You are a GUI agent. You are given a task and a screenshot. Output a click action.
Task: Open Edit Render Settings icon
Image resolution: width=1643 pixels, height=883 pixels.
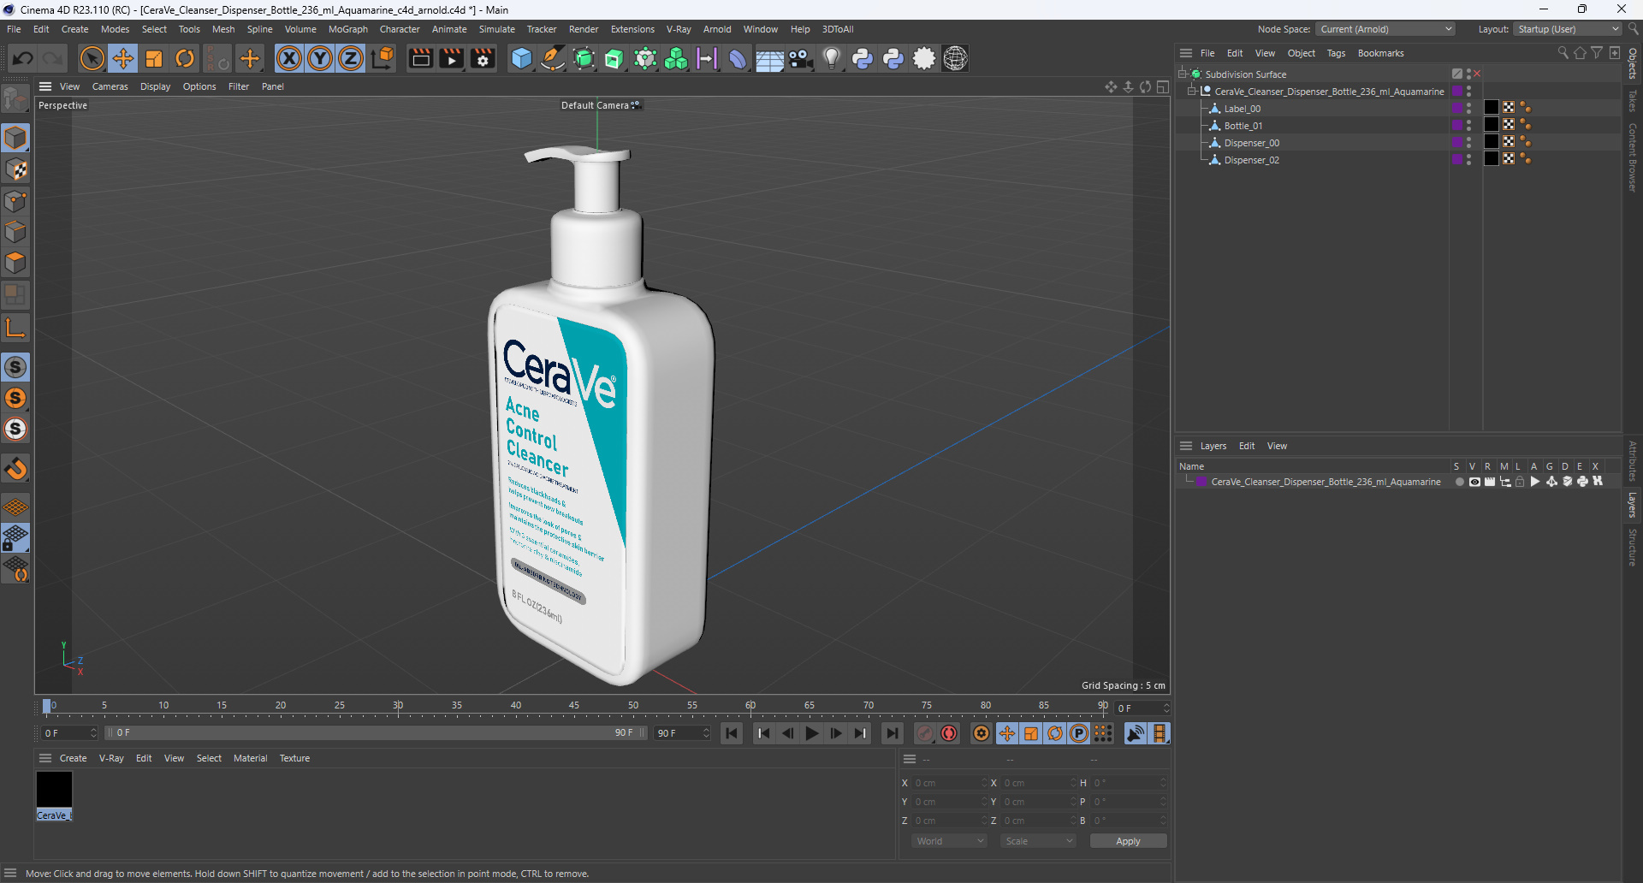(483, 58)
